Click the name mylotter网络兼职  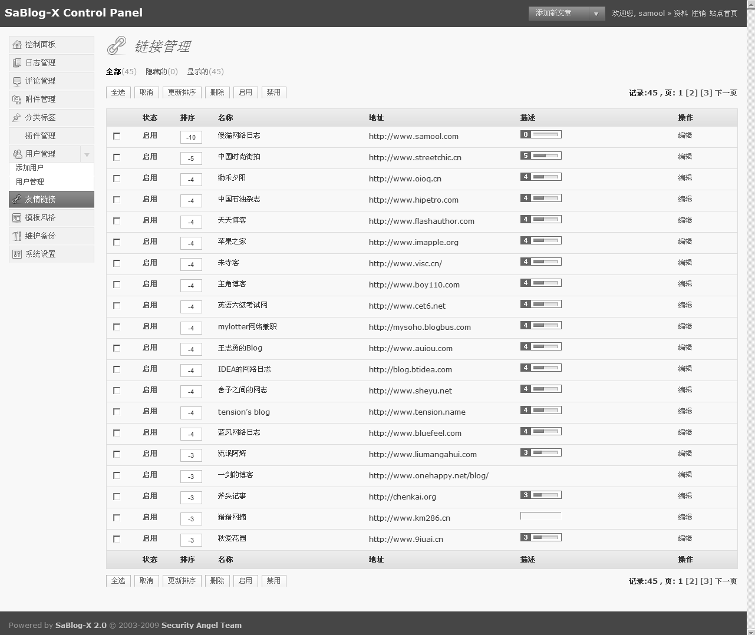tap(247, 327)
